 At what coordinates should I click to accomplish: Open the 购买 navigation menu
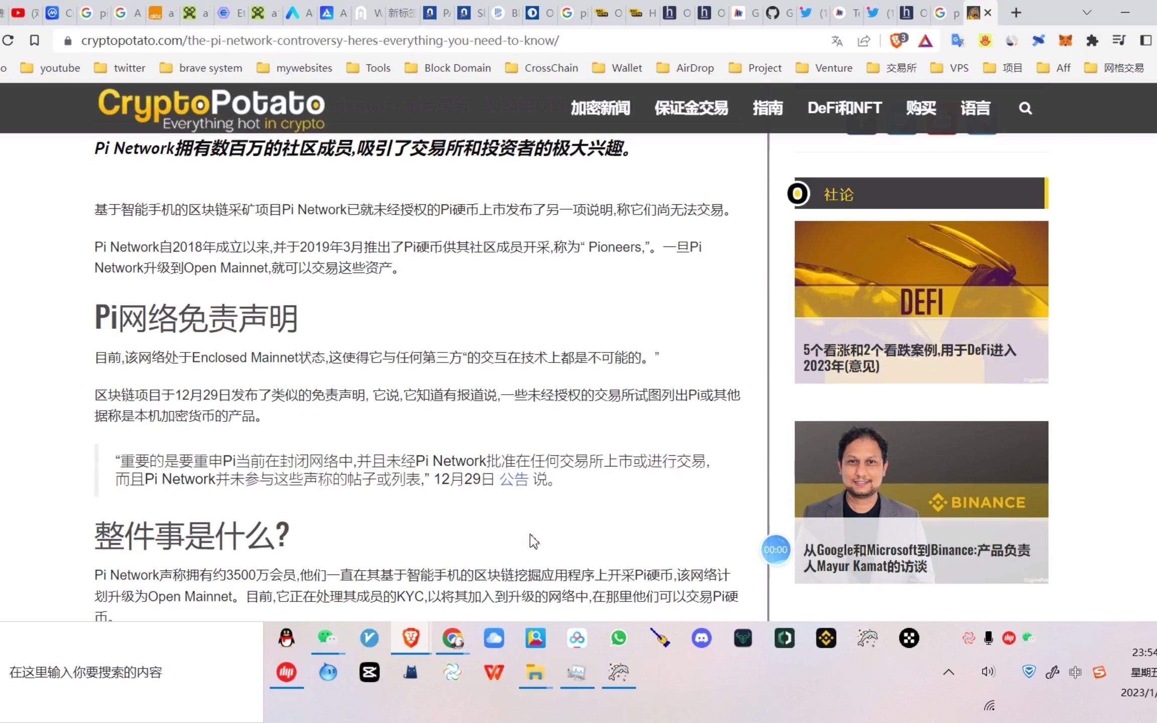pyautogui.click(x=921, y=108)
